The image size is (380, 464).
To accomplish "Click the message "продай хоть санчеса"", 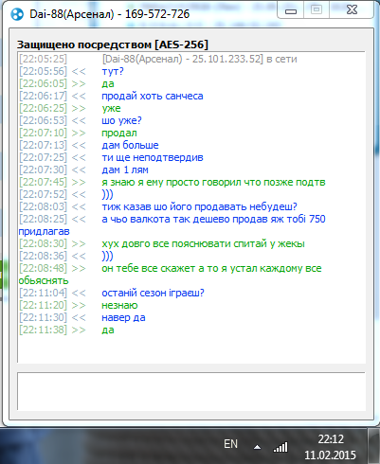I will click(153, 96).
